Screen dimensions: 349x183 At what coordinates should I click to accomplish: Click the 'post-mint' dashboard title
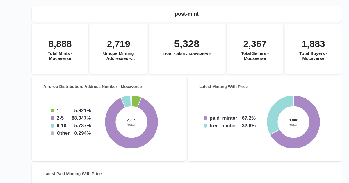(x=186, y=14)
